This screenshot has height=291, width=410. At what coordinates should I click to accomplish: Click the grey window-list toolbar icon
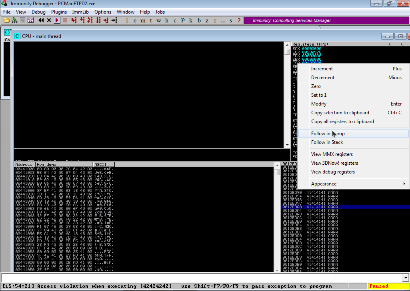(23, 20)
